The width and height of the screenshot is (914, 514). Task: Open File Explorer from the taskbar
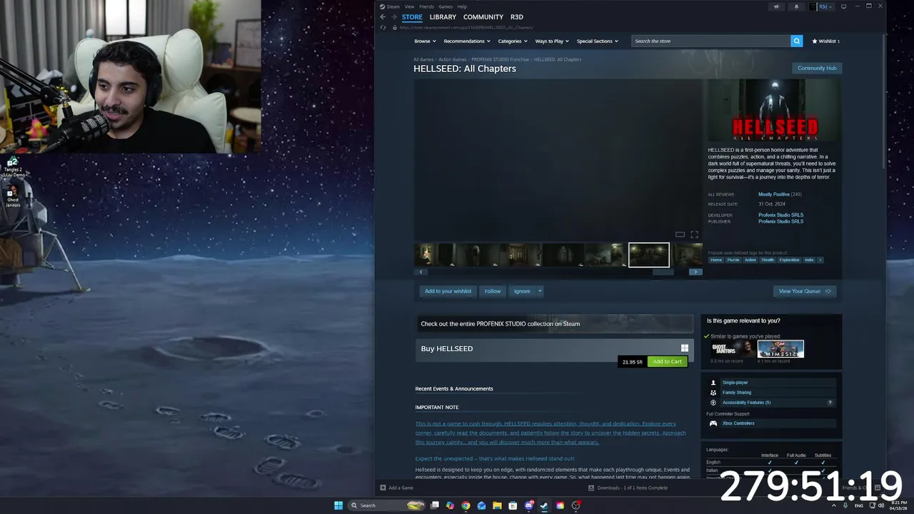click(497, 505)
